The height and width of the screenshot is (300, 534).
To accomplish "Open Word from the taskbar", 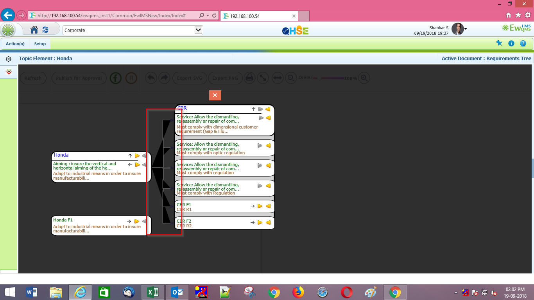I will point(32,292).
